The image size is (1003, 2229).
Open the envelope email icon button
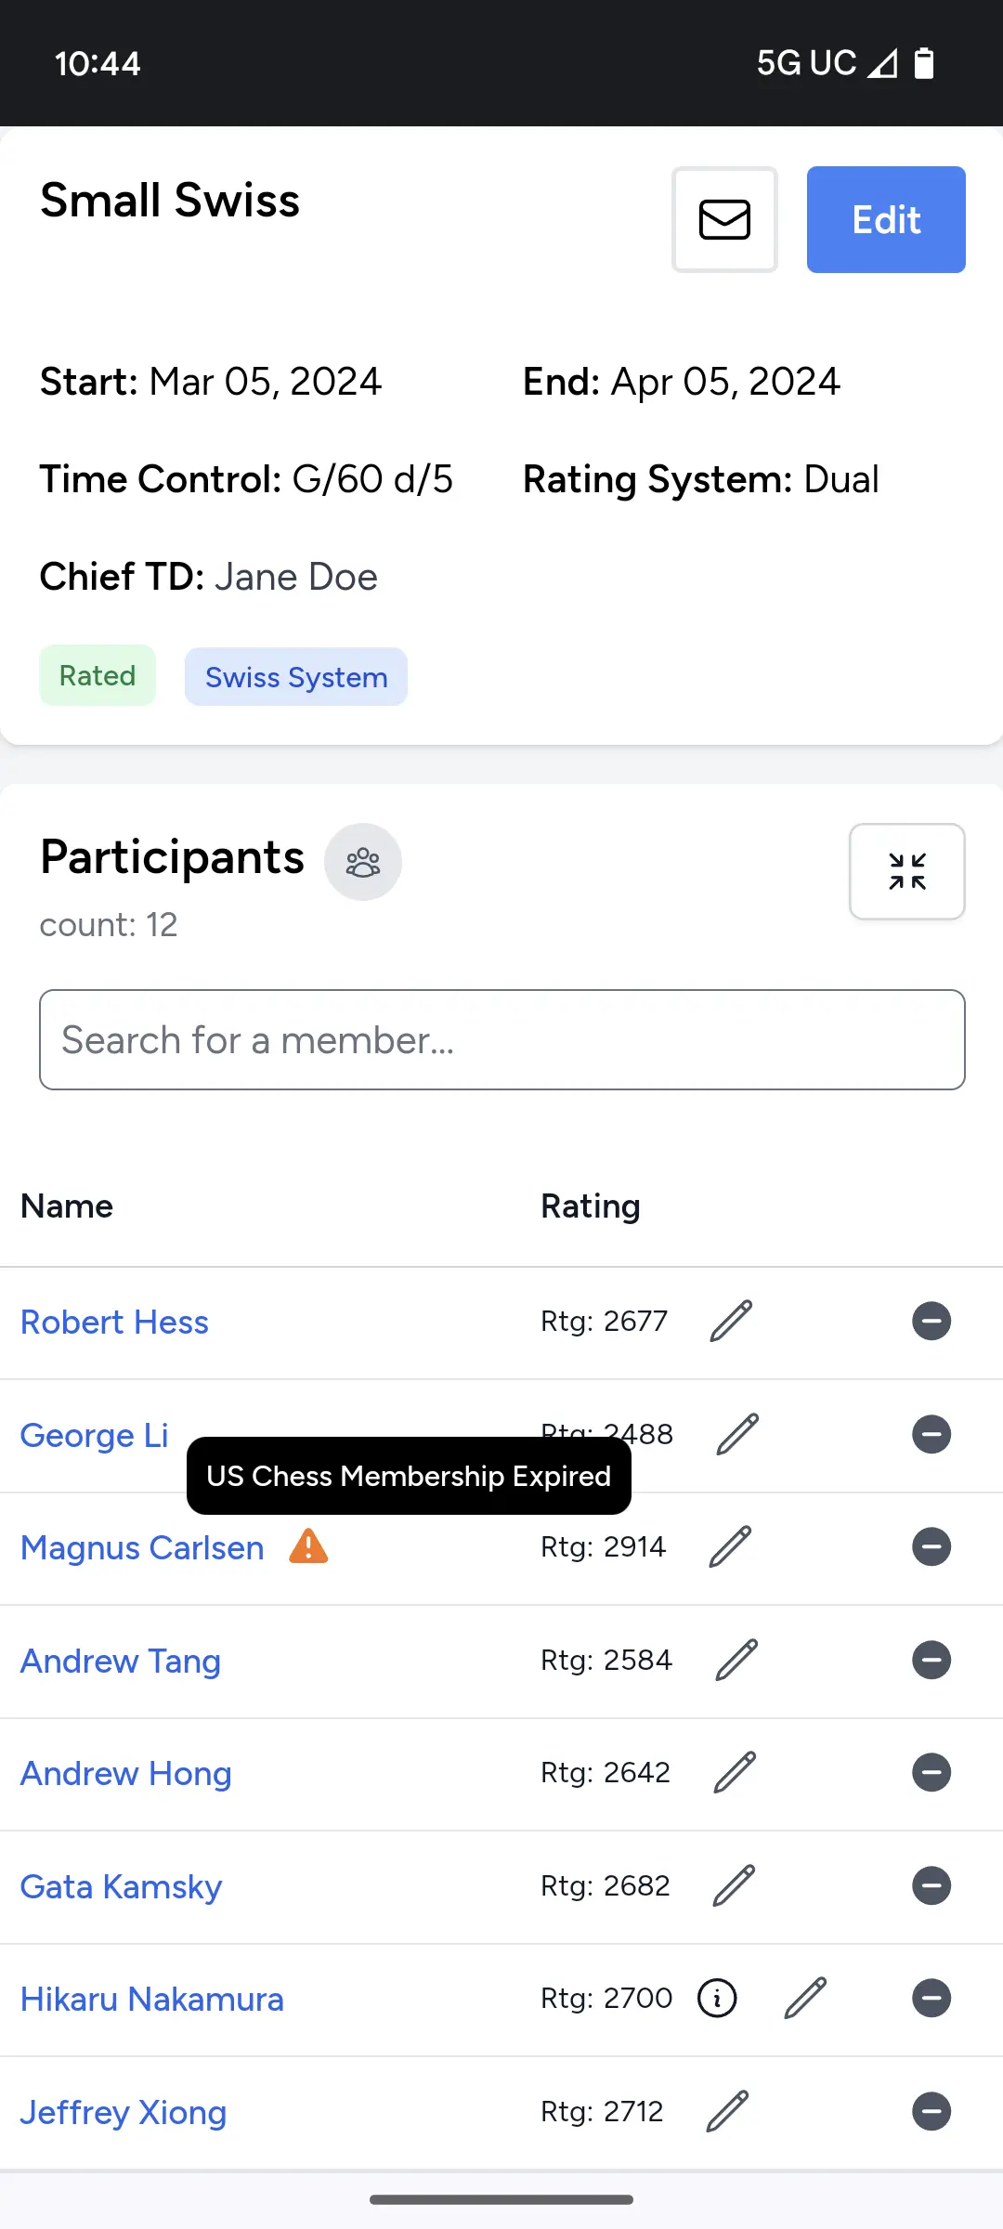pos(724,220)
